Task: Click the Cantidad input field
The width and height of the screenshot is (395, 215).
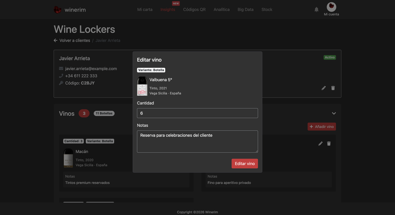Action: pos(197,113)
